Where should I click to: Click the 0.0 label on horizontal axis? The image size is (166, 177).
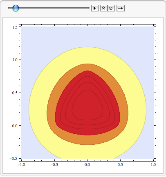87,165
